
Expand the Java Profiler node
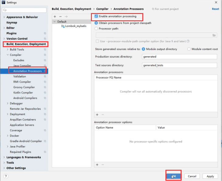(x=8, y=146)
